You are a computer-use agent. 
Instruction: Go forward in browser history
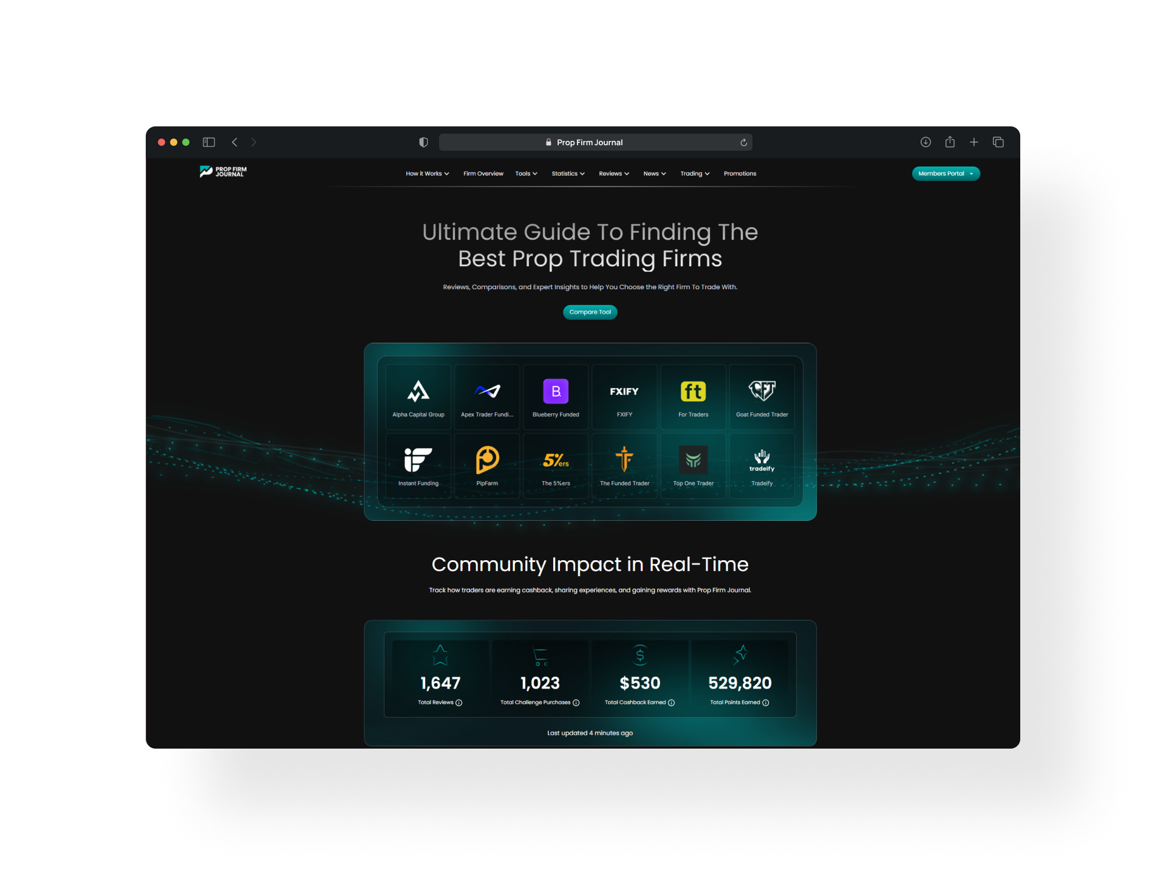pyautogui.click(x=254, y=142)
